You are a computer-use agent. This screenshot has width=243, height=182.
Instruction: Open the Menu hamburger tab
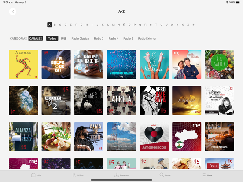[x=207, y=175]
